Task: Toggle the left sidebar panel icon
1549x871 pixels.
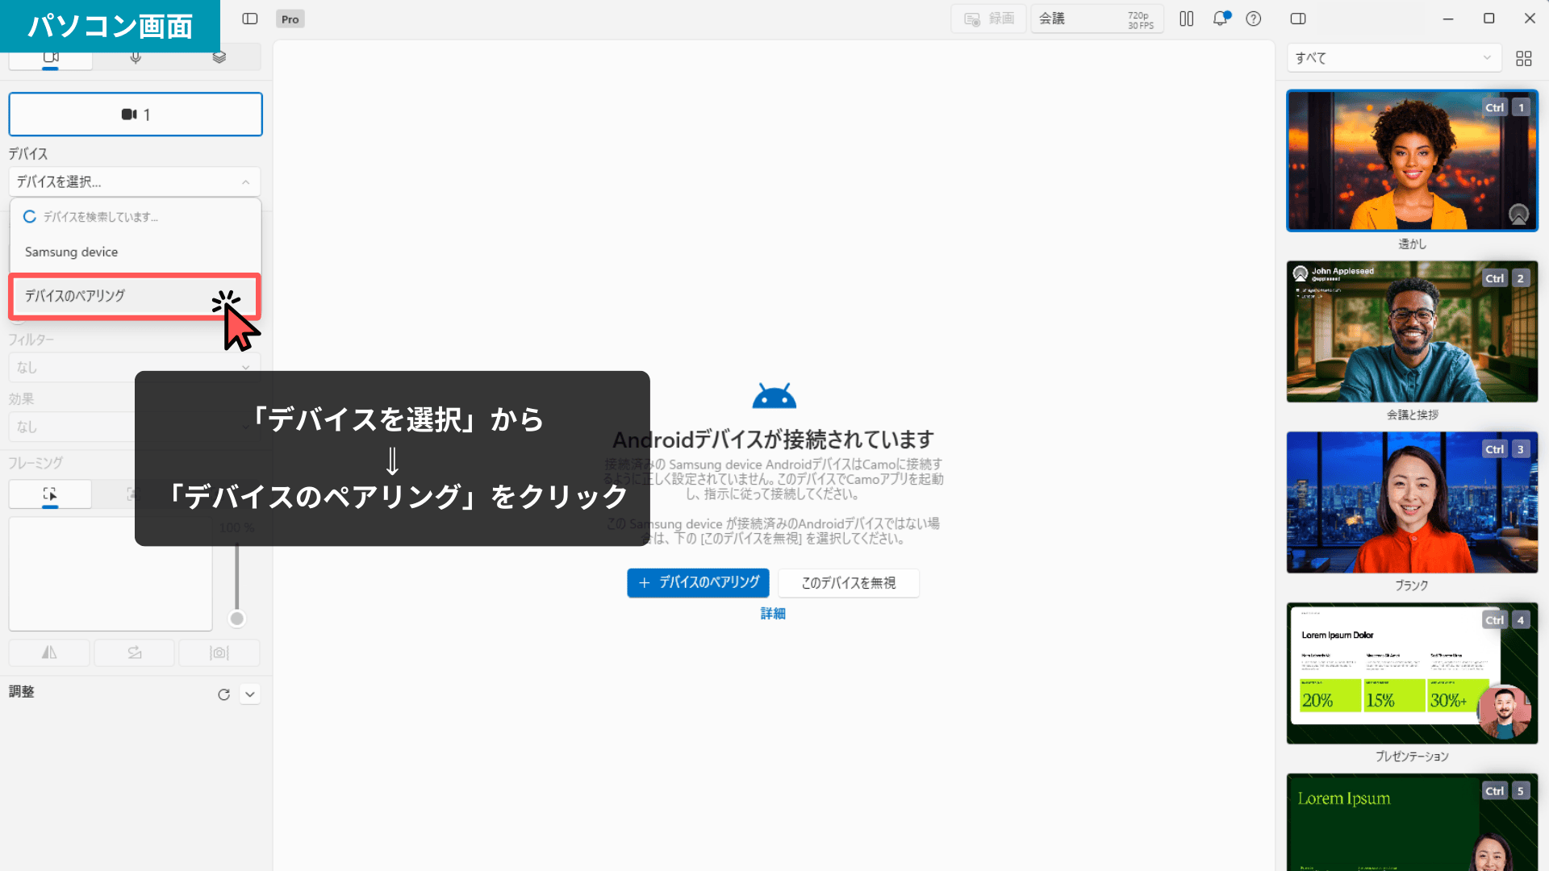Action: tap(250, 19)
